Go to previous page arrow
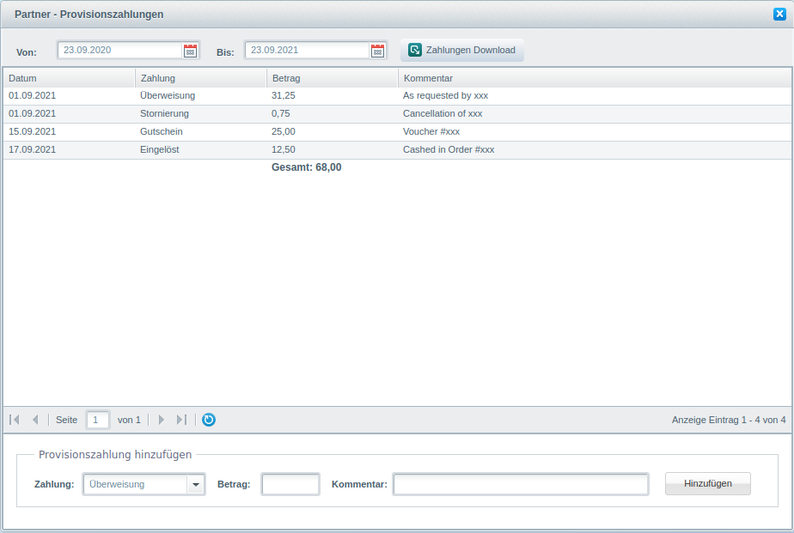 pos(35,420)
